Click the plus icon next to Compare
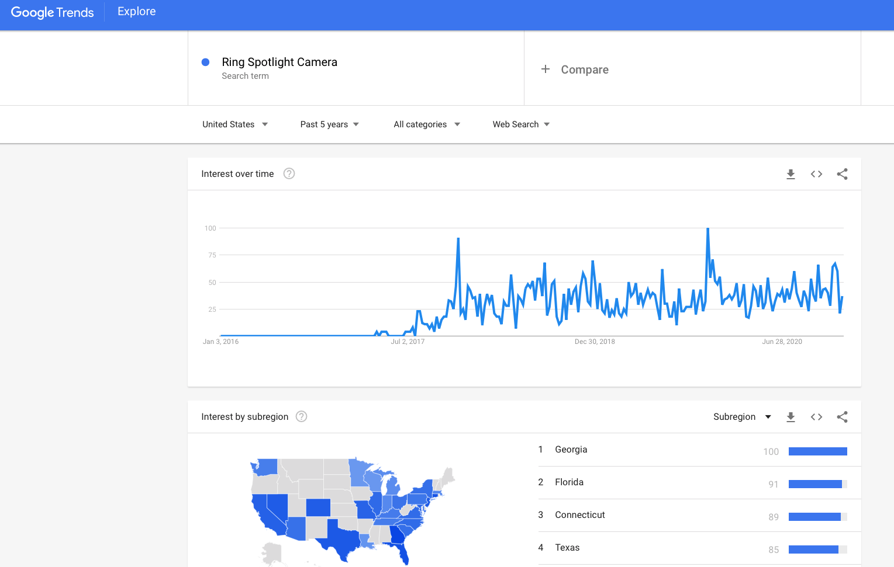This screenshot has height=567, width=894. click(x=546, y=69)
